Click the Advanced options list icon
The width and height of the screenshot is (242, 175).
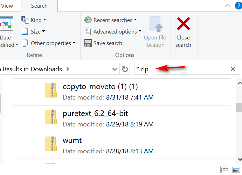pos(88,31)
